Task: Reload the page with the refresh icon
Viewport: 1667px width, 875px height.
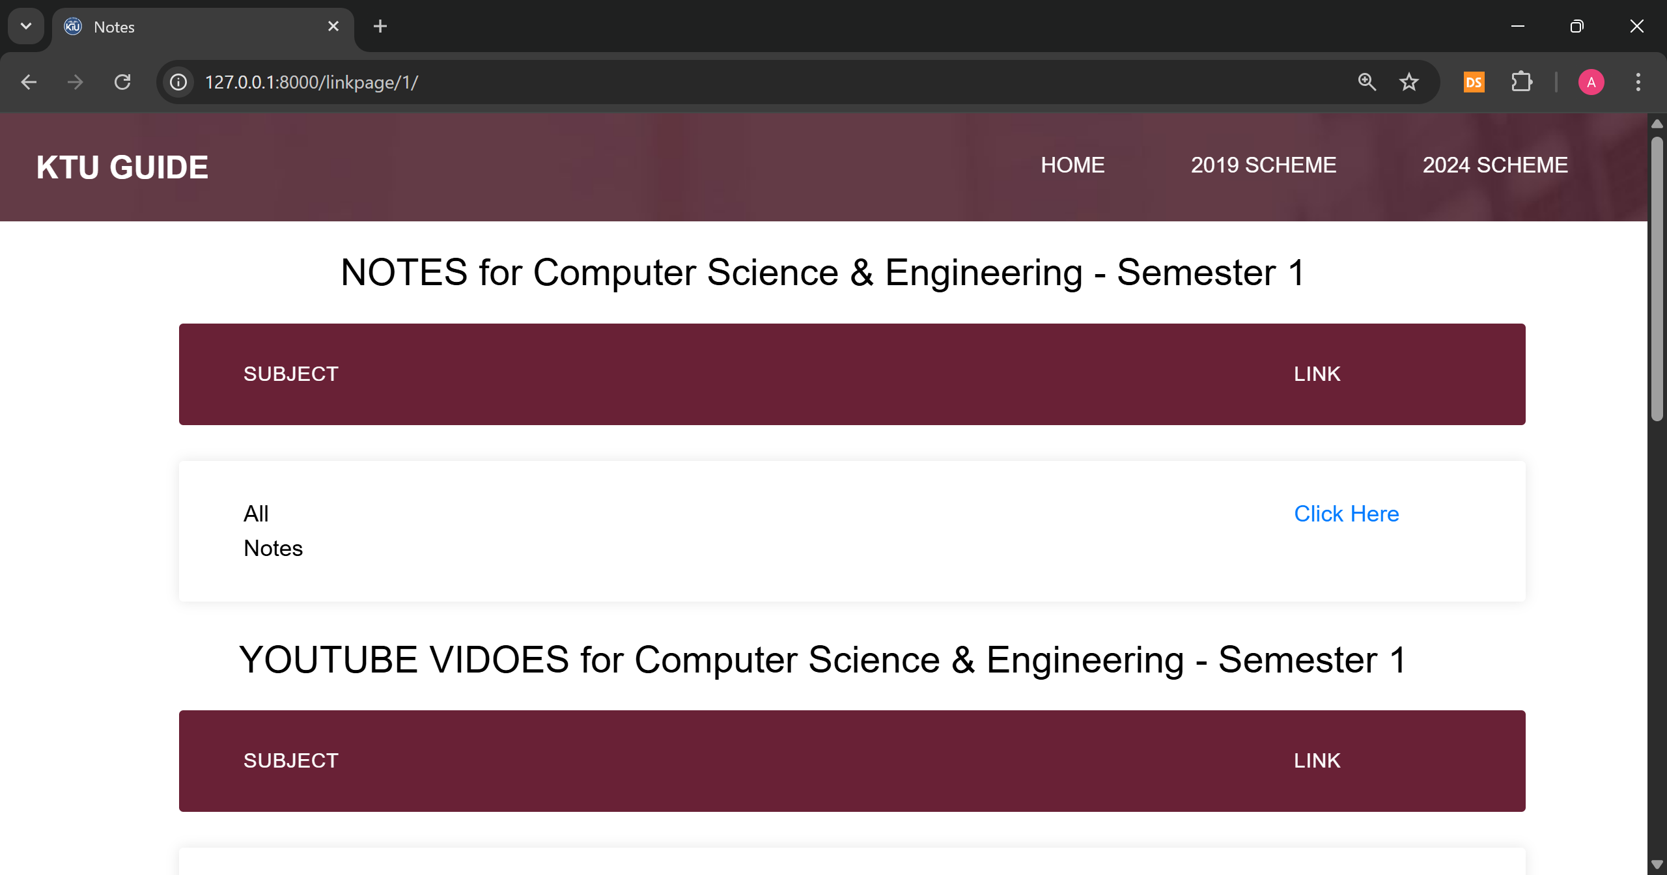Action: click(x=122, y=82)
